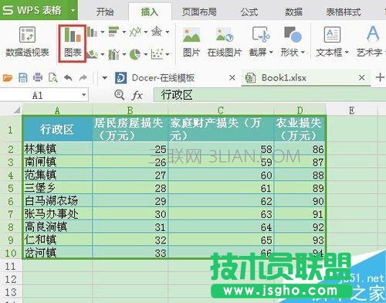Click the redo arrow
This screenshot has width=386, height=303.
pyautogui.click(x=83, y=77)
